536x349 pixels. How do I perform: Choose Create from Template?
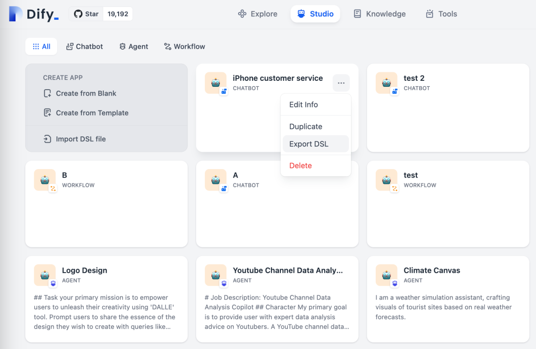(91, 113)
